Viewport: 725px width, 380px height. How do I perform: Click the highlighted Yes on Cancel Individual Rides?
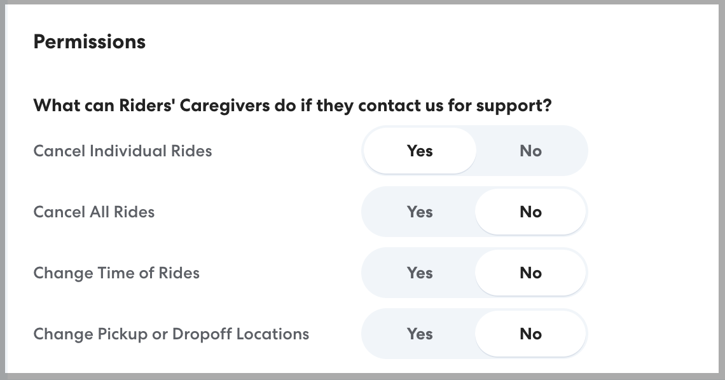(420, 151)
